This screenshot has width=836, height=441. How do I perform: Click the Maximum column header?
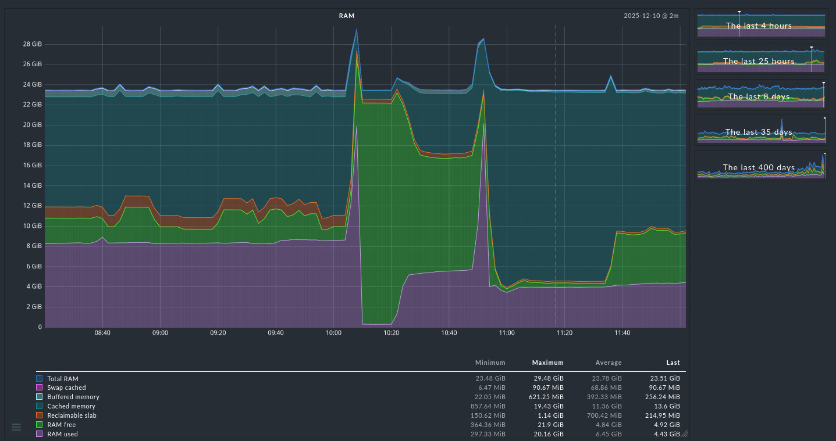tap(547, 363)
